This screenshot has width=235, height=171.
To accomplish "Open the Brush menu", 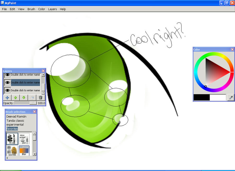I will (31, 9).
